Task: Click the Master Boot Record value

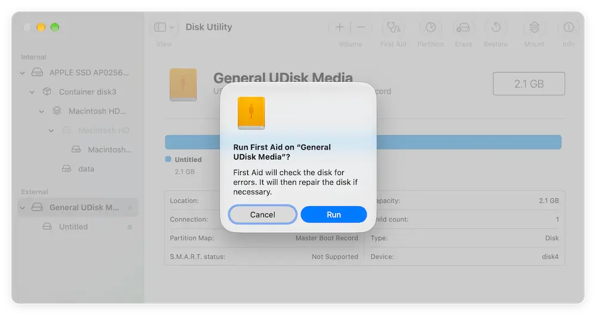Action: pos(327,238)
